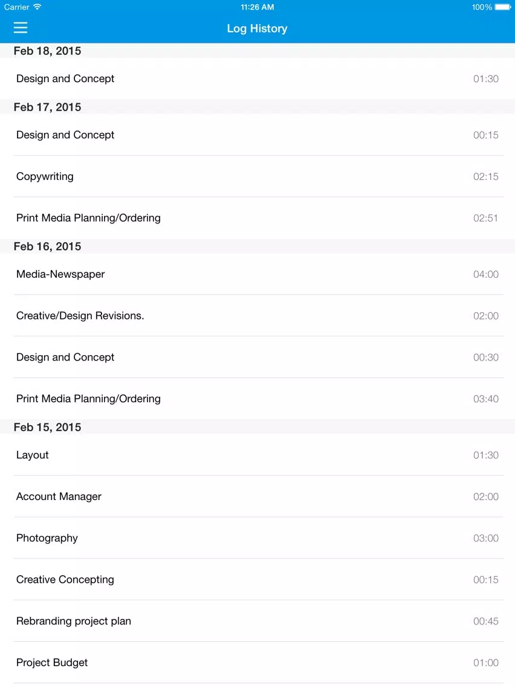The height and width of the screenshot is (686, 515).
Task: Open the Project Budget entry
Action: point(257,663)
